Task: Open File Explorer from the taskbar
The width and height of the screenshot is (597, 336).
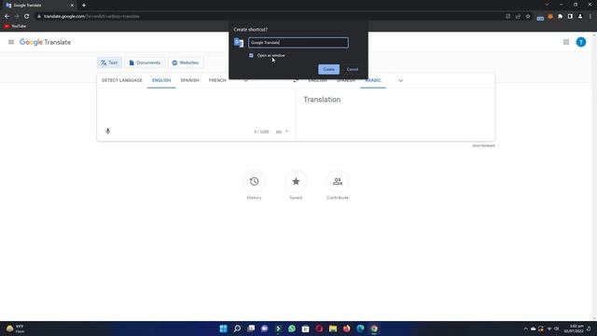Action: (333, 329)
